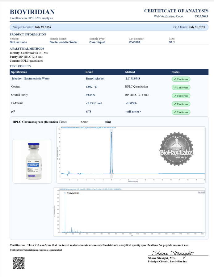Click verification code COA7093

tap(201, 16)
